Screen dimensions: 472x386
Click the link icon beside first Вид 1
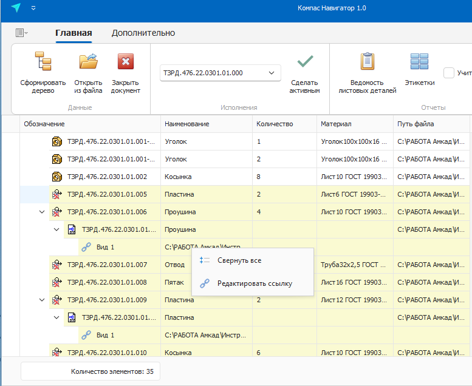86,248
